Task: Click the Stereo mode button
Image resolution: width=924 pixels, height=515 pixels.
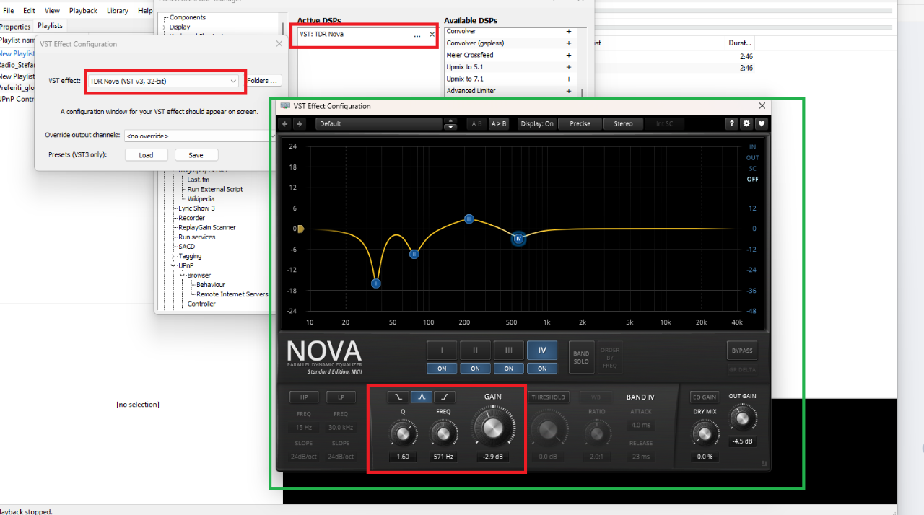Action: [623, 123]
